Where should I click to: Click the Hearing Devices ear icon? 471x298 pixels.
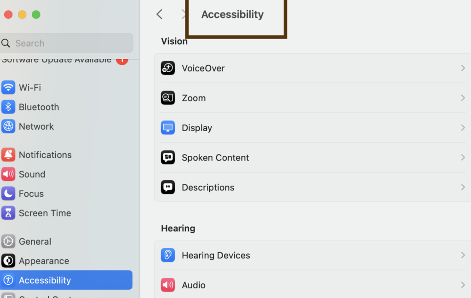[168, 255]
